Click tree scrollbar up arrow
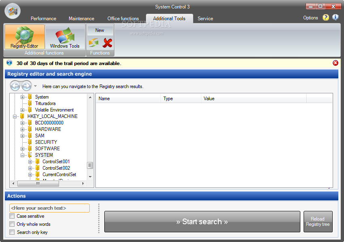 pos(90,97)
